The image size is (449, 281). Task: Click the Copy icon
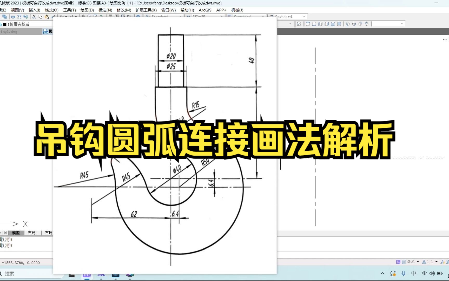click(40, 17)
